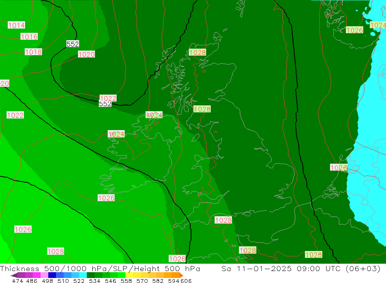Click the 1028 label at bottom-left
Screen dimensions: 386x283
[x=56, y=251]
